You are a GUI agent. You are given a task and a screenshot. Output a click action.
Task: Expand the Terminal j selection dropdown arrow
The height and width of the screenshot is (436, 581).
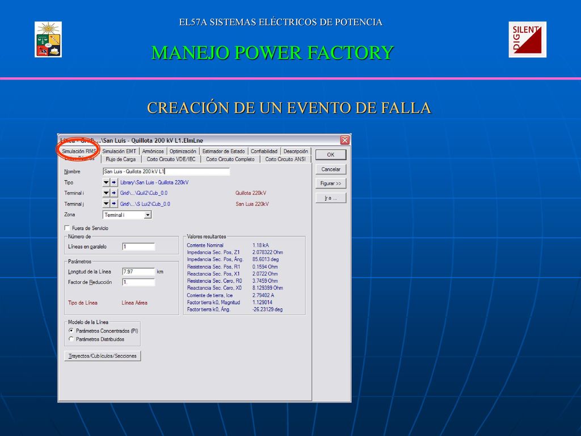click(x=106, y=204)
